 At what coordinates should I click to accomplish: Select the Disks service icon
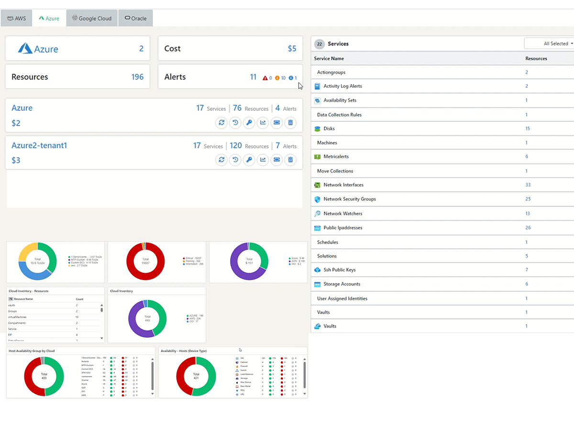tap(317, 129)
